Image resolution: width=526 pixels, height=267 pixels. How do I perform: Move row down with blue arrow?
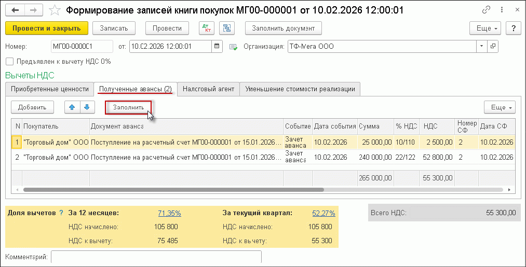pyautogui.click(x=87, y=107)
